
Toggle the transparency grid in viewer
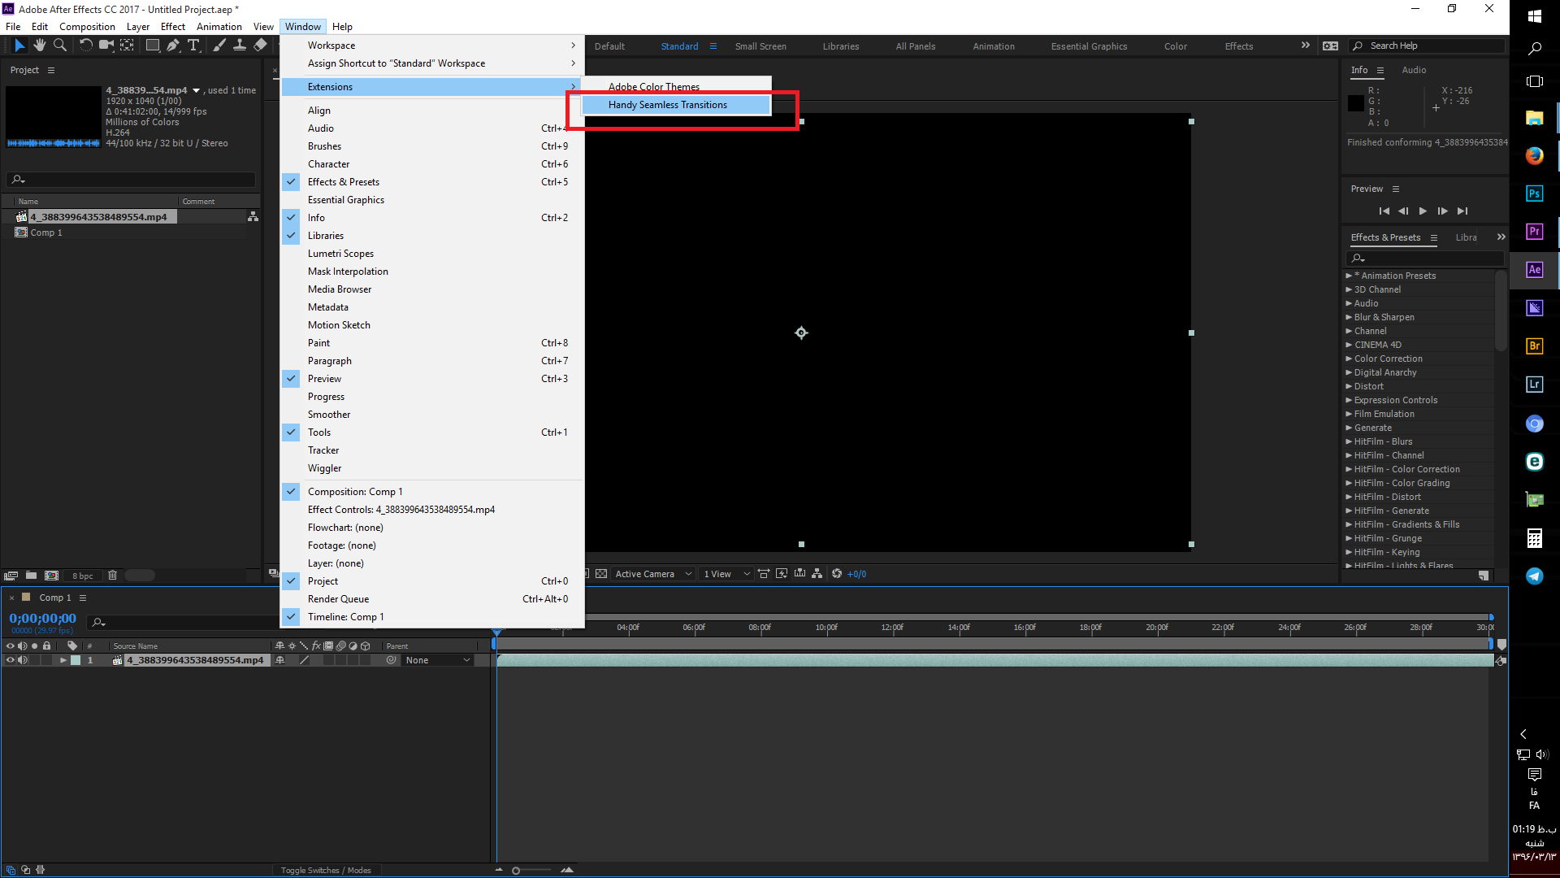(601, 574)
